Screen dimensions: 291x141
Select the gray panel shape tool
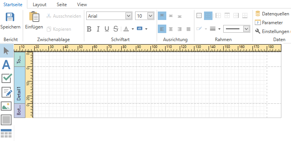(x=6, y=120)
